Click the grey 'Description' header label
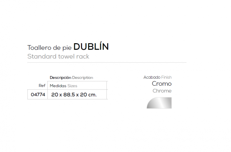The height and width of the screenshot is (152, 231). pyautogui.click(x=83, y=77)
